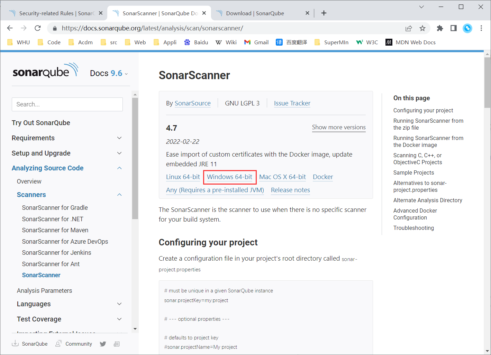Open the Web bookmark folder
The width and height of the screenshot is (491, 355).
(x=135, y=42)
